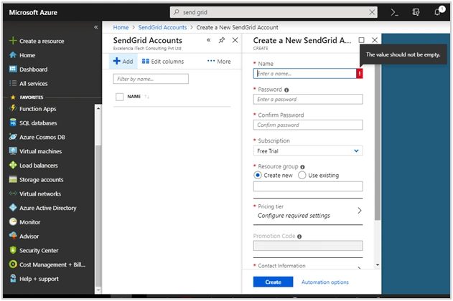Click the Dashboard icon in the sidebar
Viewport: 453px width, 301px height.
coord(13,69)
